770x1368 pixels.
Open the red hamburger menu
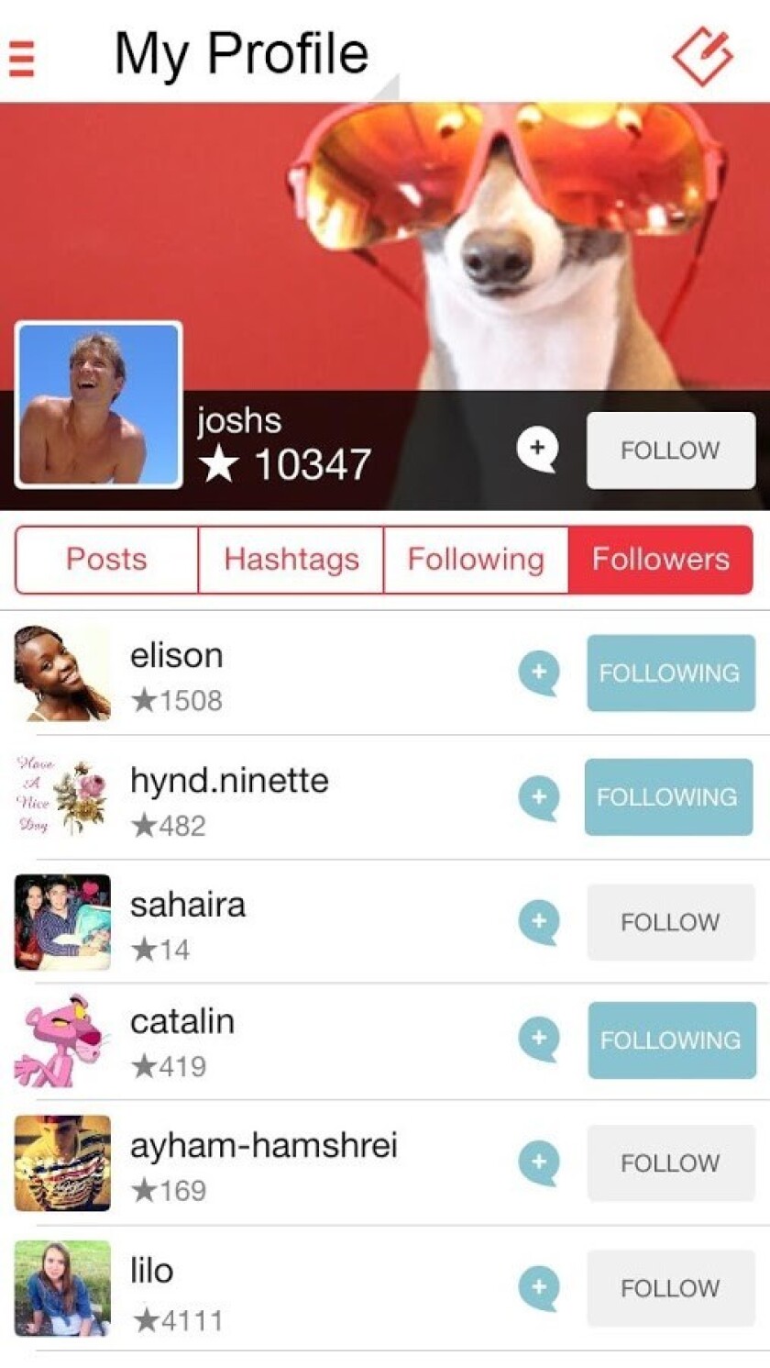coord(21,57)
